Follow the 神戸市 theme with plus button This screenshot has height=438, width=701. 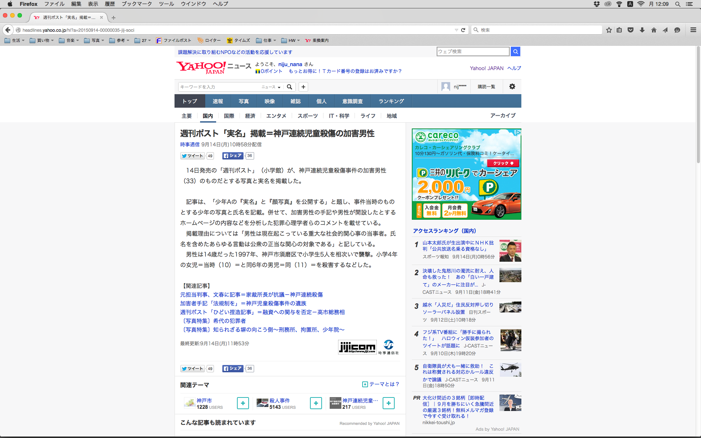[x=243, y=403]
